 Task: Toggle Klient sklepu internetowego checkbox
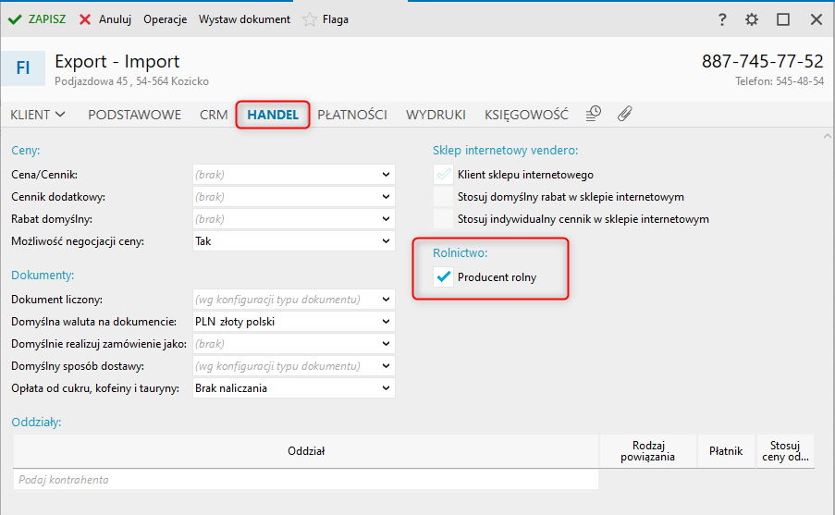coord(444,174)
